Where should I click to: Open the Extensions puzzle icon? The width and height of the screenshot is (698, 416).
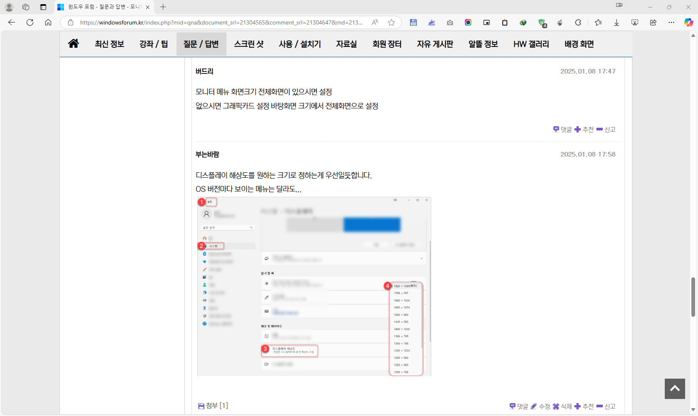coord(578,22)
